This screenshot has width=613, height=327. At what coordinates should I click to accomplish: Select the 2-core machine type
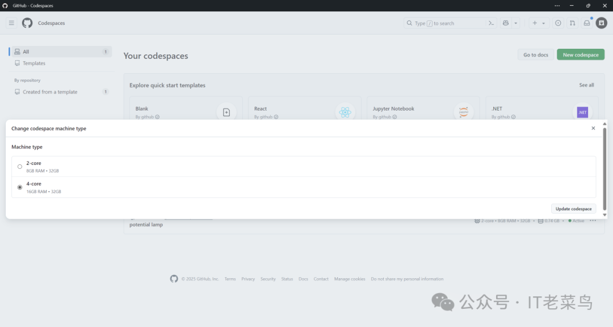tap(20, 167)
